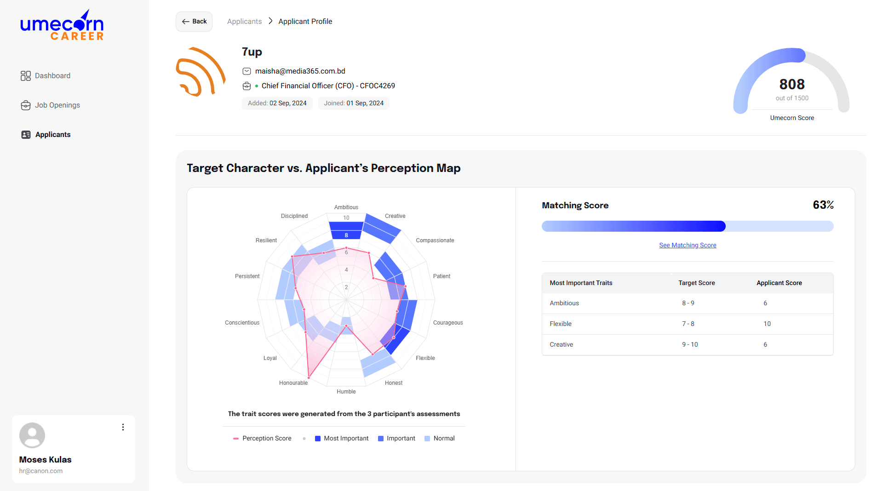This screenshot has height=491, width=877.
Task: Click the Moses Kulas profile avatar
Action: pos(32,435)
